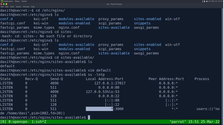Click the volume speaker tray icon
The image size is (223, 125).
[x=207, y=1]
